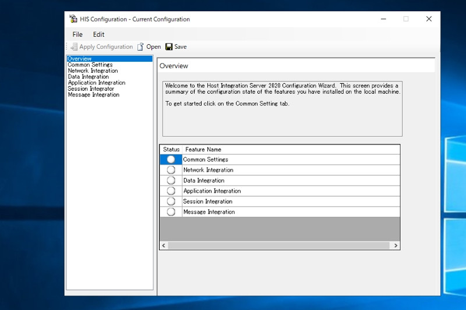Screen dimensions: 466x310
Task: Click the Feature Name column header
Action: pyautogui.click(x=291, y=149)
